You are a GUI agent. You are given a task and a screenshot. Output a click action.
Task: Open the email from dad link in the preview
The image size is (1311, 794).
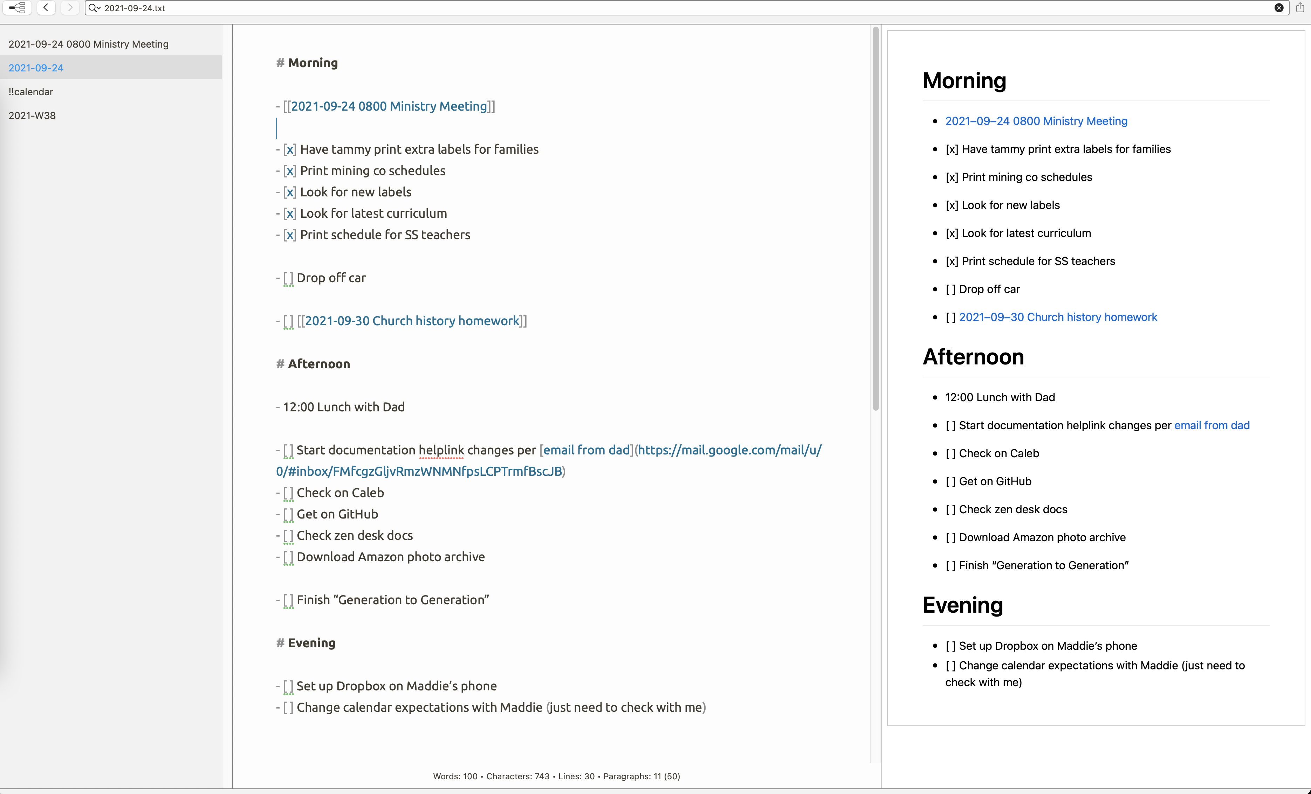click(1212, 425)
